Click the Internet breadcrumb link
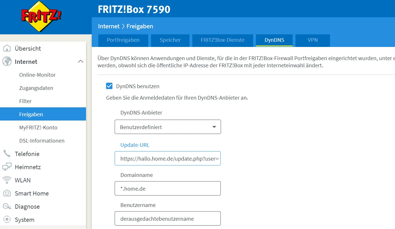Viewport: 395px width, 229px height. pyautogui.click(x=109, y=26)
